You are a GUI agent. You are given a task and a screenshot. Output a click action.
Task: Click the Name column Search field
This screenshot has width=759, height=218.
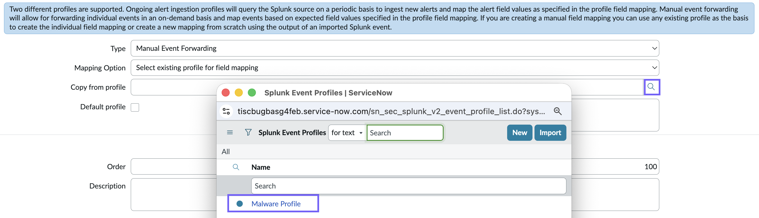(408, 186)
